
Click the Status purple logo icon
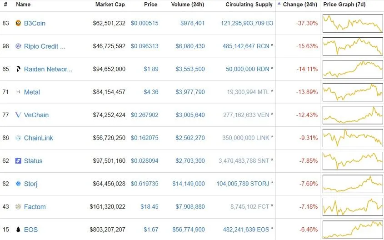click(x=18, y=160)
